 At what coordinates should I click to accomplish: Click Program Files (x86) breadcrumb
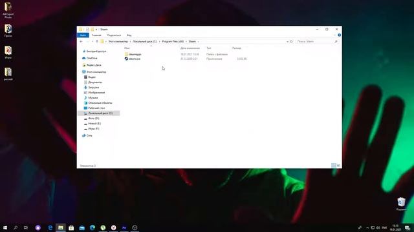pos(173,41)
